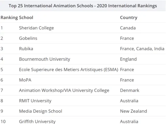Viewport: 166px width, 124px height.
Task: Click the School column header
Action: click(26, 18)
